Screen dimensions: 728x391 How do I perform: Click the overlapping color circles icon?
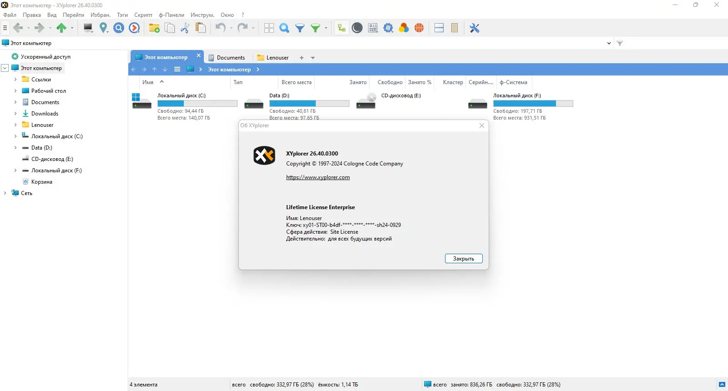pyautogui.click(x=404, y=28)
